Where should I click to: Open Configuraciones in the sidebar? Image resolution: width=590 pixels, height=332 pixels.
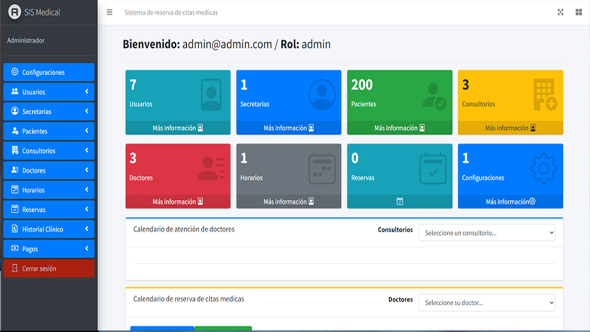pyautogui.click(x=49, y=72)
